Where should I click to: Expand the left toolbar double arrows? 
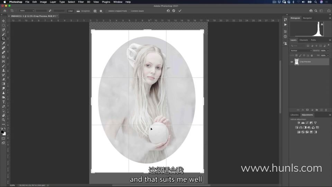click(2, 15)
